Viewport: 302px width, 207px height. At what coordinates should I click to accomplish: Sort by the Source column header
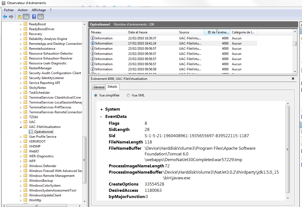coord(191,32)
